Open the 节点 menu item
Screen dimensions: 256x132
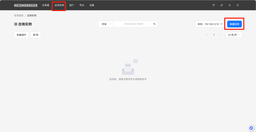(x=82, y=5)
